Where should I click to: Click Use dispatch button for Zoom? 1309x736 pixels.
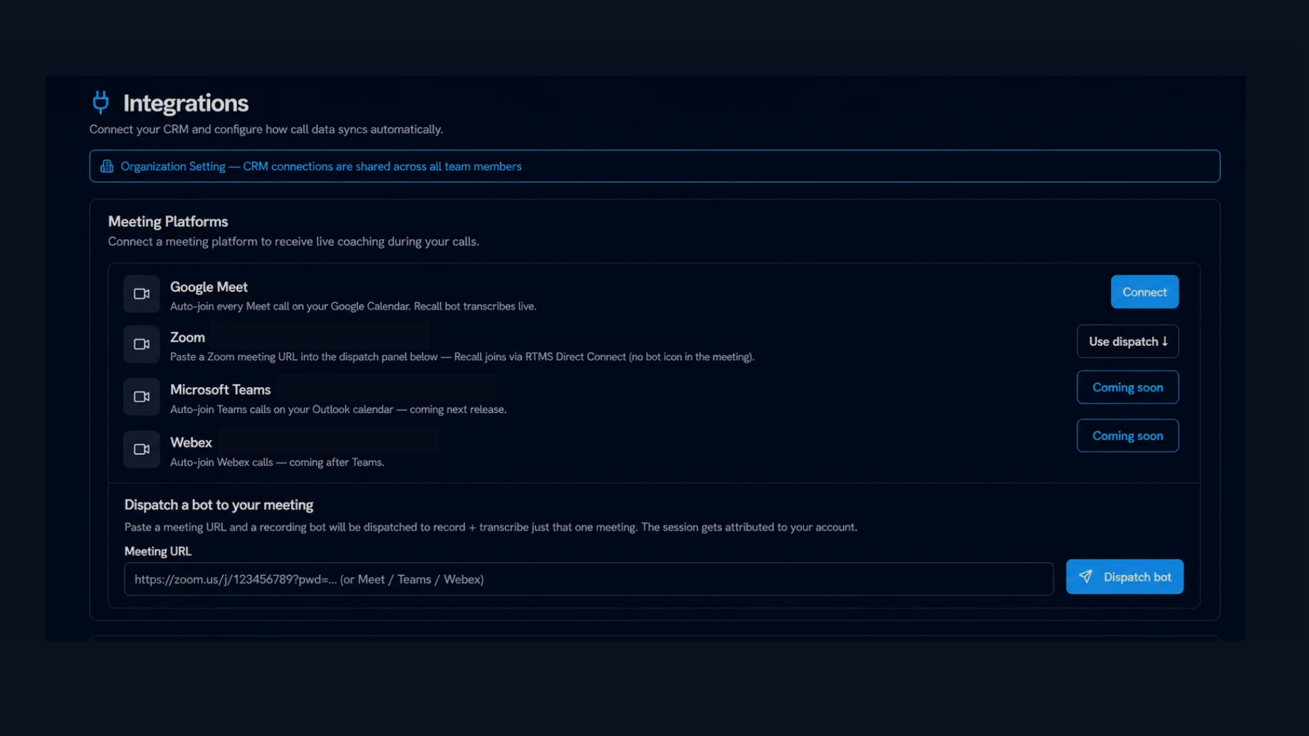(x=1128, y=341)
